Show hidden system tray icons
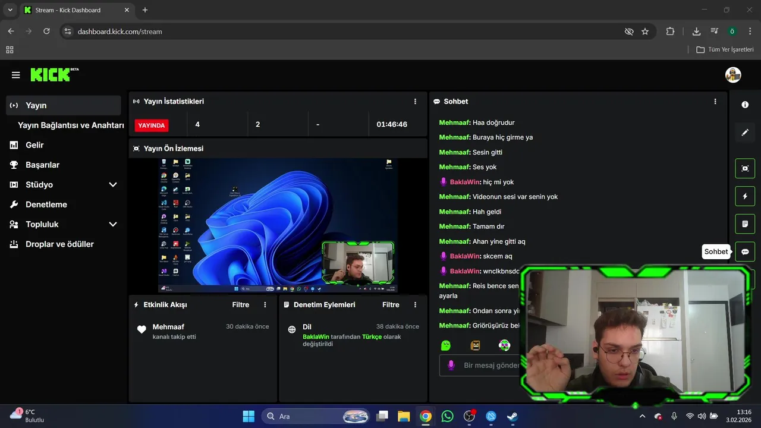Screen dimensions: 761x428 tap(642, 416)
